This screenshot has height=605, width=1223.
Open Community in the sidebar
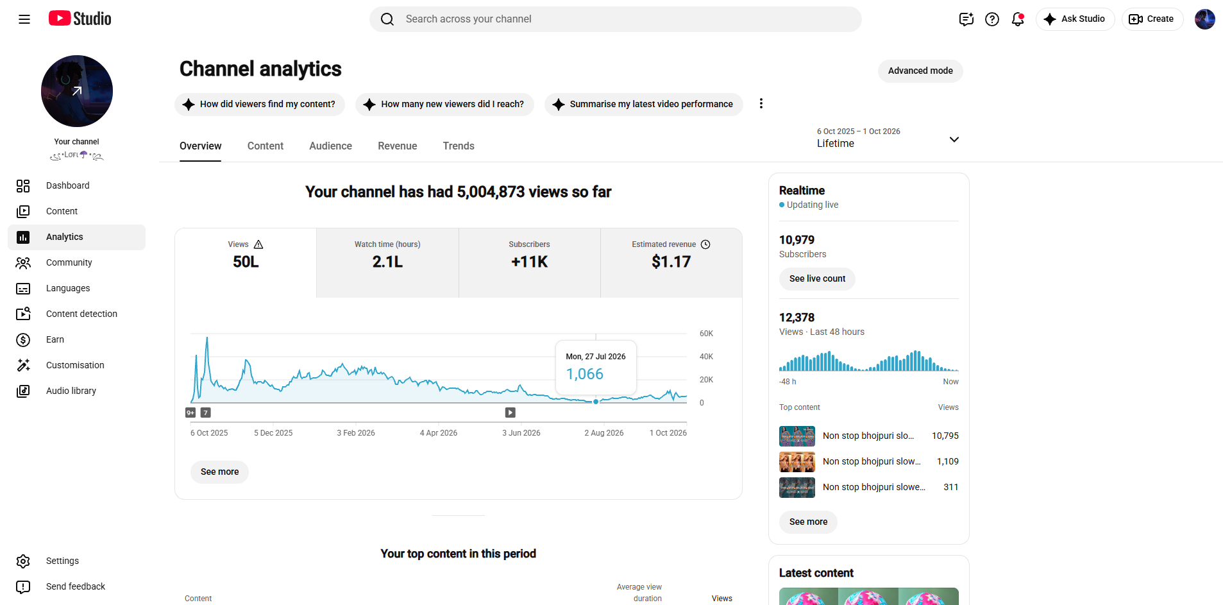click(76, 262)
